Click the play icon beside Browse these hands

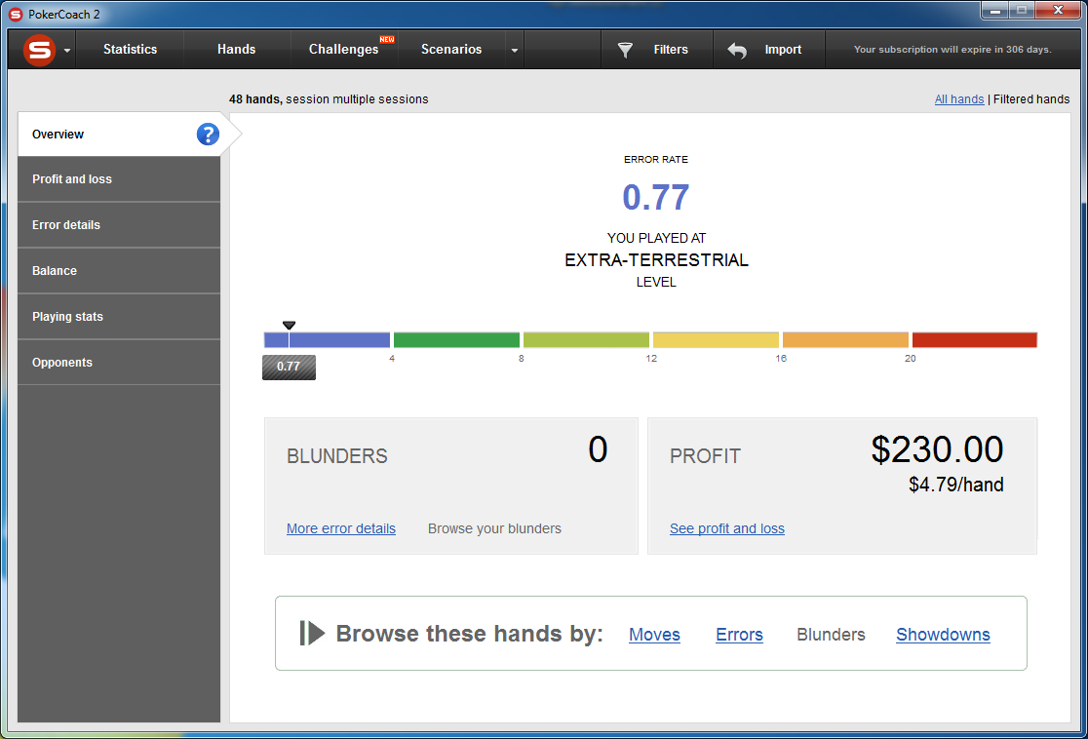click(312, 633)
